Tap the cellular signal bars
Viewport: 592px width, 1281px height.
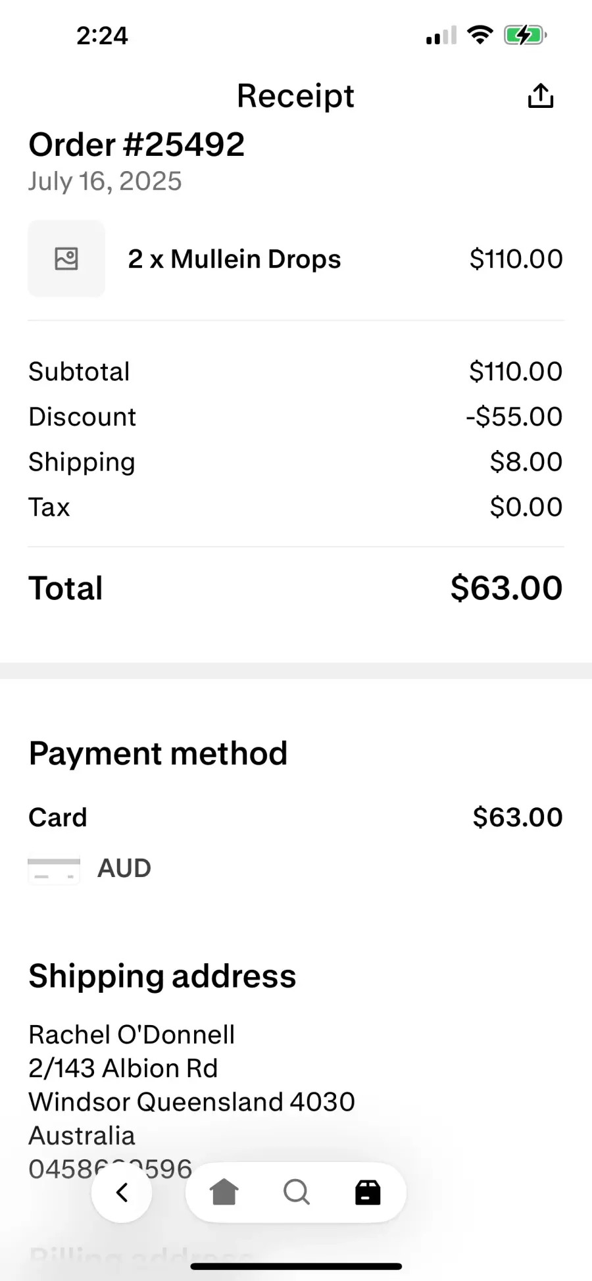[441, 36]
